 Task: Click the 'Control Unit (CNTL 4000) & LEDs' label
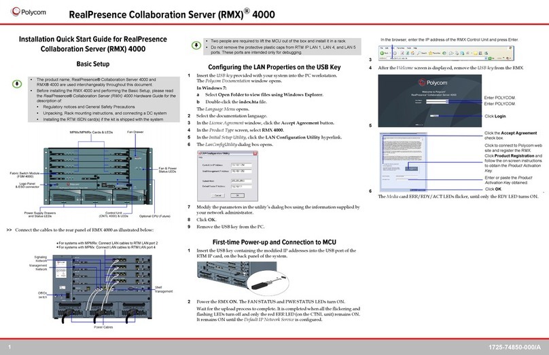(113, 214)
